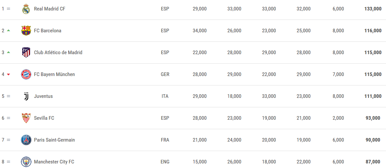386x168 pixels.
Task: Click the Paris Saint-Germain logo
Action: coord(26,140)
